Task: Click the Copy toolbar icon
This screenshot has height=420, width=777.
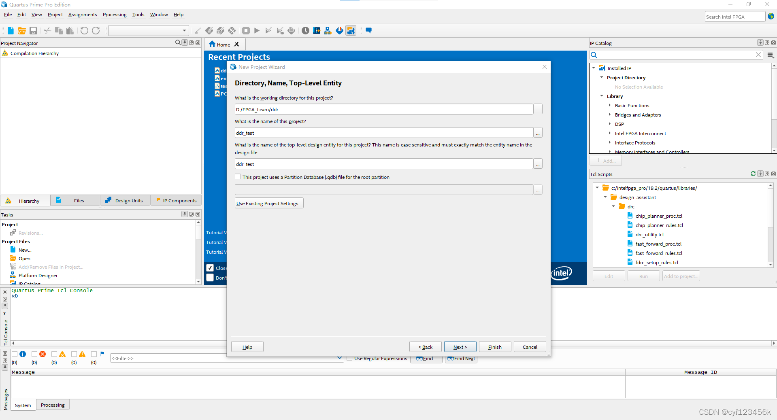Action: [59, 30]
